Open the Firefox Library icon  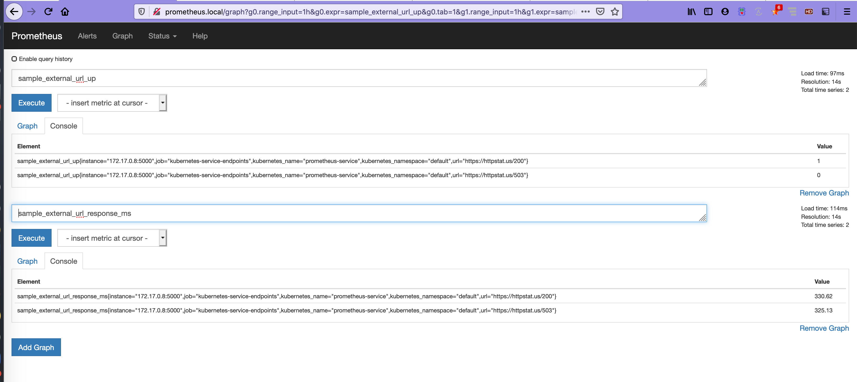click(x=691, y=11)
